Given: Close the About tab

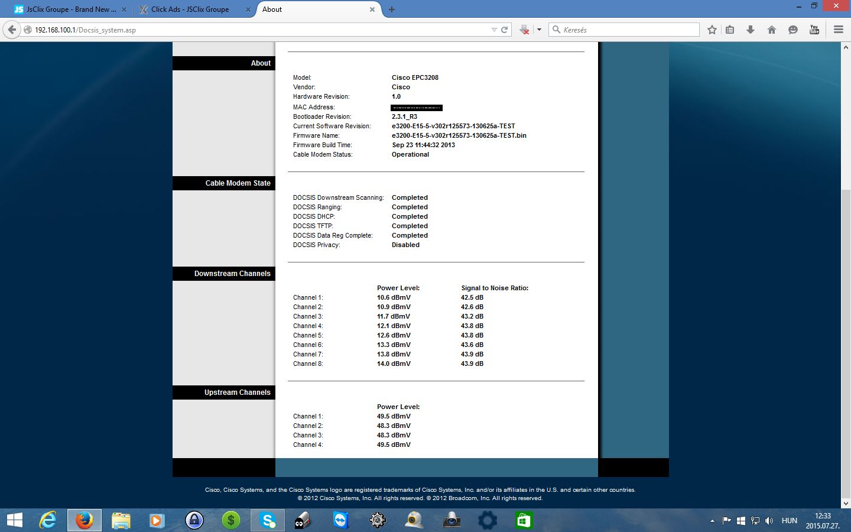Looking at the screenshot, I should point(372,9).
